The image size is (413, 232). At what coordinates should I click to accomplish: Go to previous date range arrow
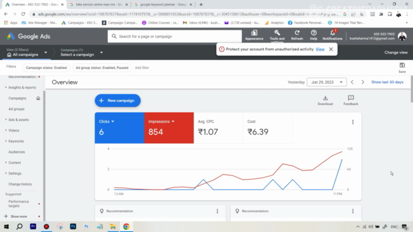coord(352,82)
